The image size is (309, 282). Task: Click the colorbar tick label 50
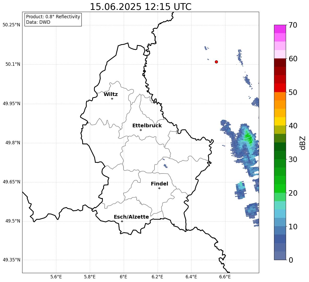click(293, 92)
